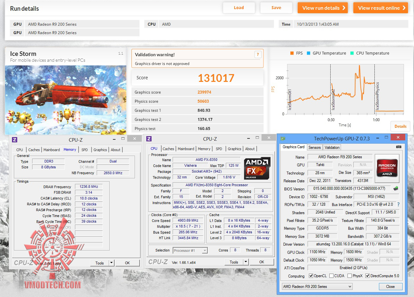
Task: Open Memory tab in CPU-Z CPU window
Action: click(204, 149)
